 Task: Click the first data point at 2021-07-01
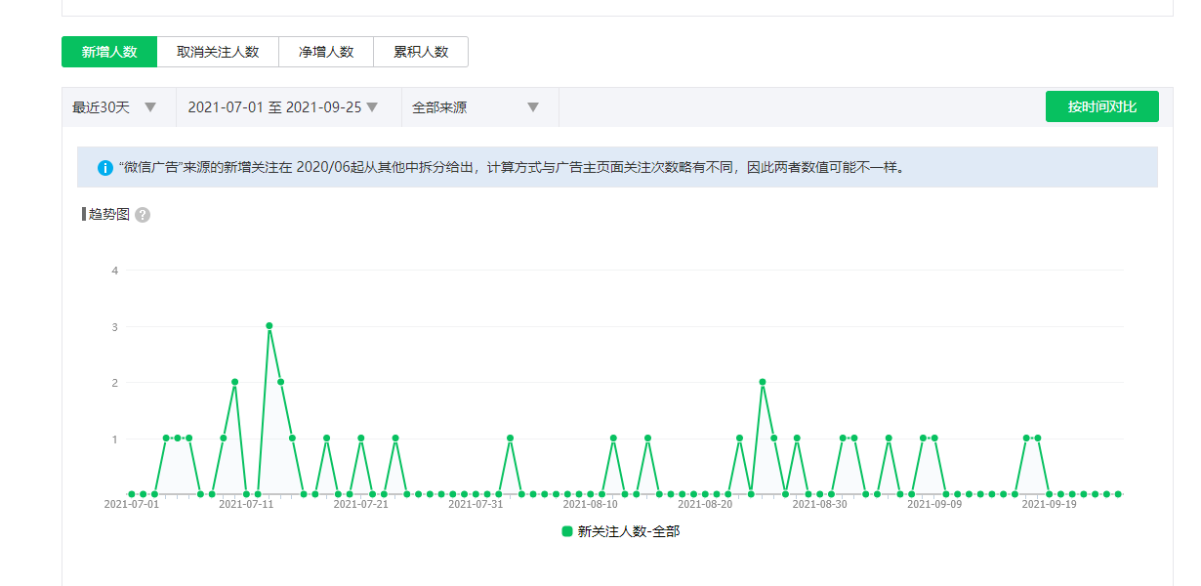132,494
